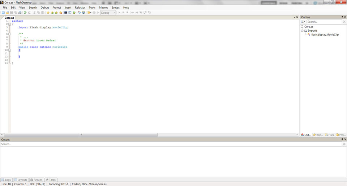
Task: Collapse the Imports node in Outline
Action: pos(302,31)
